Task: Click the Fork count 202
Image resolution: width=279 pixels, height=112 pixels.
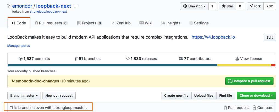Action: tap(269, 6)
